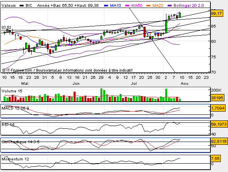Screen dimensions: 228x172
Task: Click the 200K volume axis label
Action: (216, 90)
